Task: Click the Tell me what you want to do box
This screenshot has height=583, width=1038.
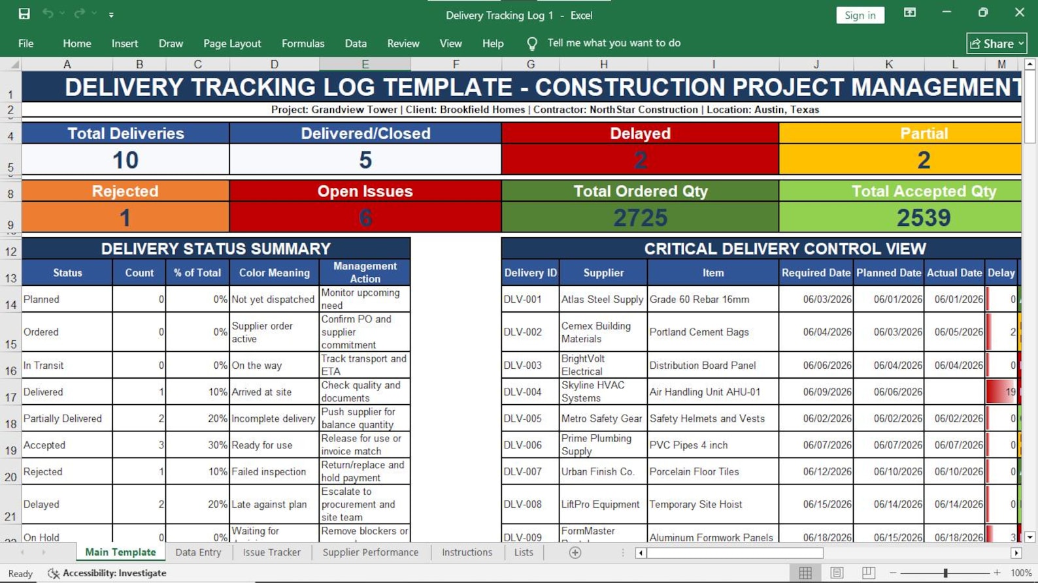Action: (614, 43)
